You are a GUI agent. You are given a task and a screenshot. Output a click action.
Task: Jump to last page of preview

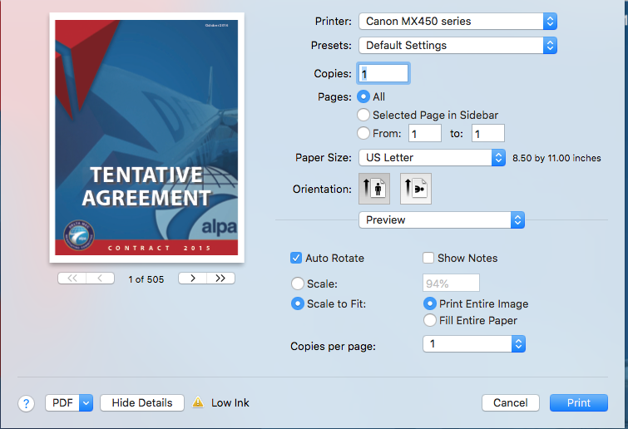(220, 279)
